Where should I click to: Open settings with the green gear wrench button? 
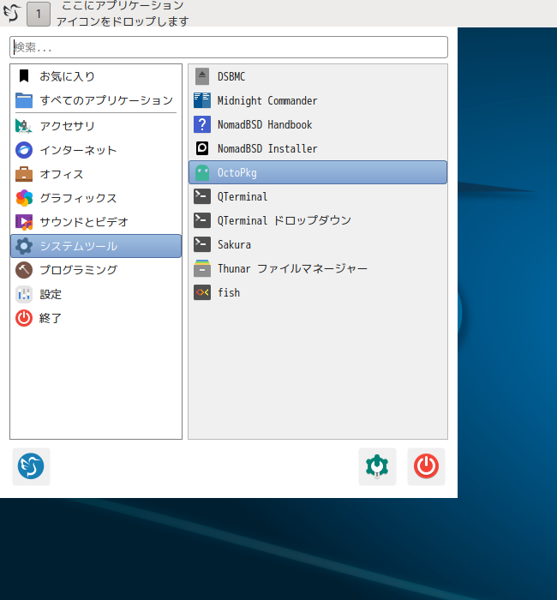coord(377,466)
